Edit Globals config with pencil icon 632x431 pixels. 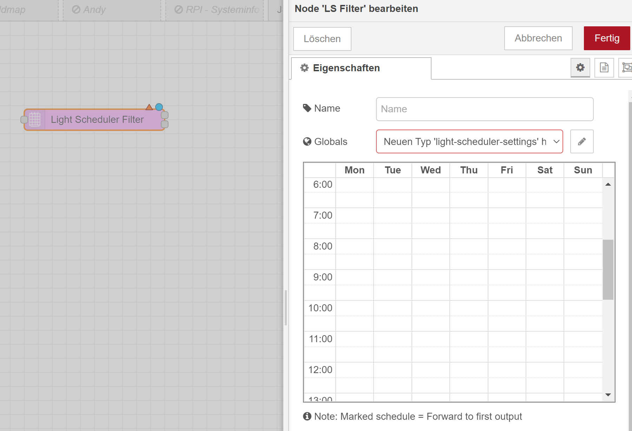[582, 141]
